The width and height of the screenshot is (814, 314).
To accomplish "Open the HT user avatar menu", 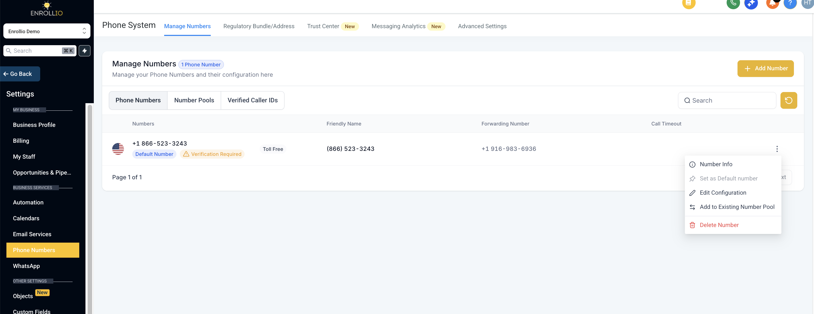I will (808, 3).
